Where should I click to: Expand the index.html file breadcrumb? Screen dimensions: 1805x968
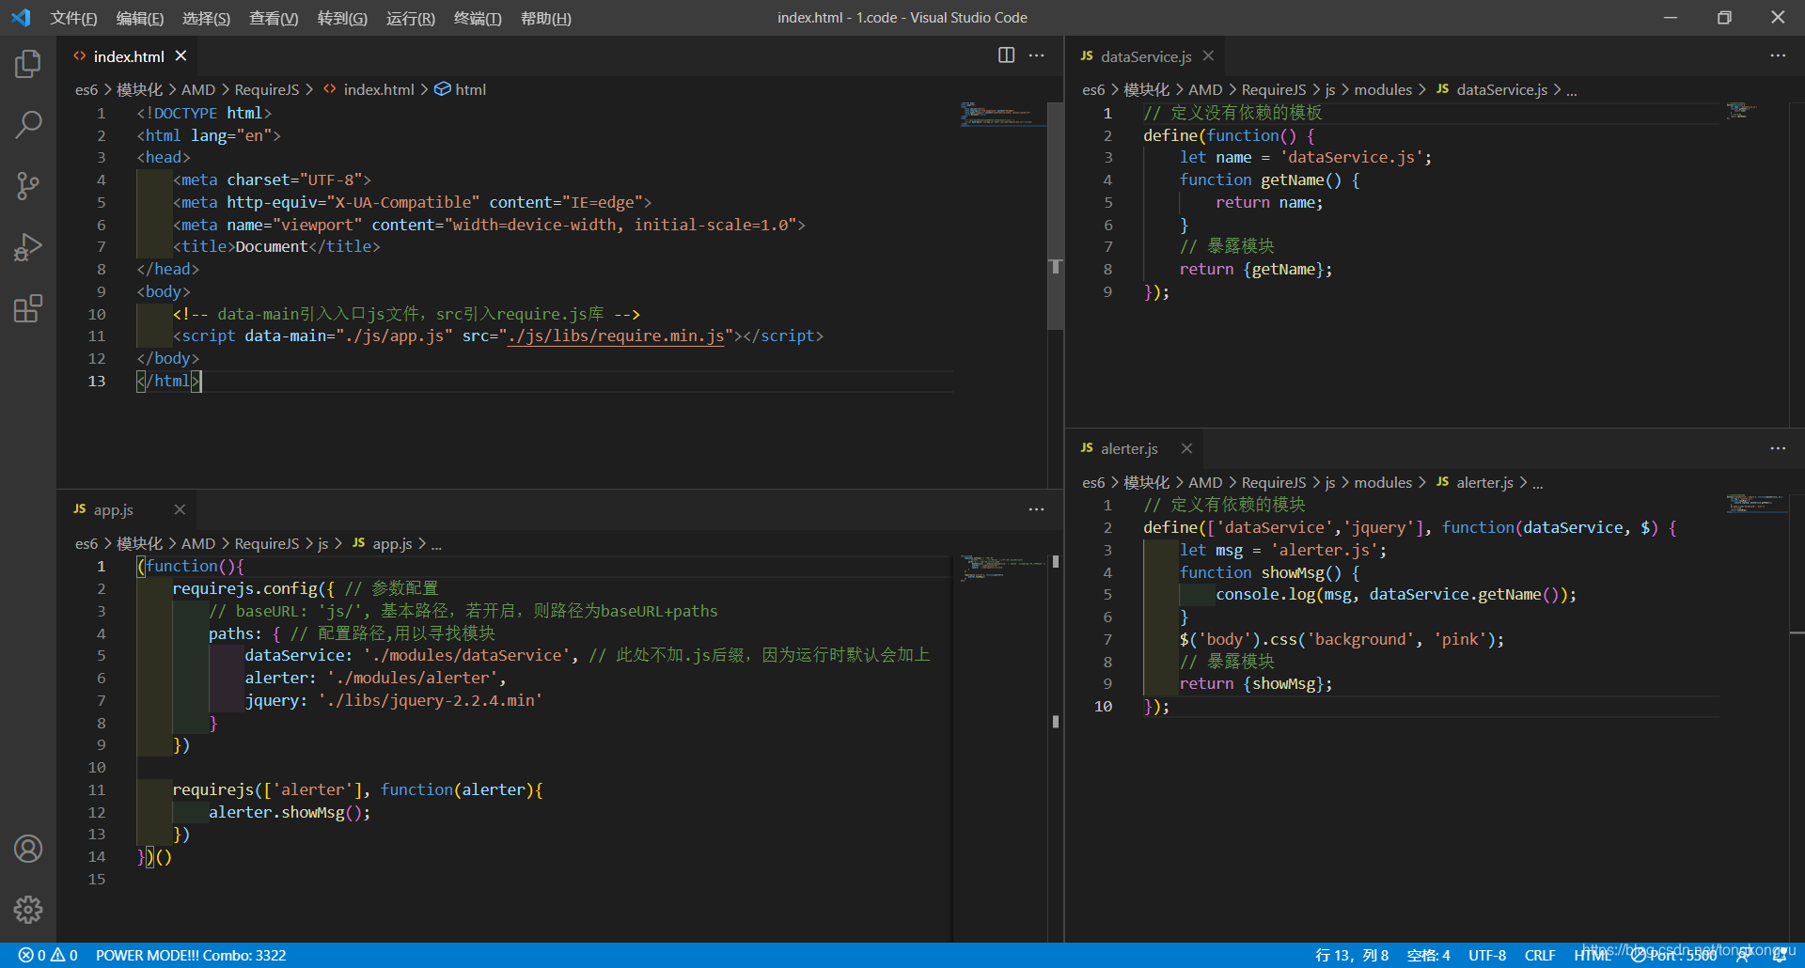pos(369,89)
